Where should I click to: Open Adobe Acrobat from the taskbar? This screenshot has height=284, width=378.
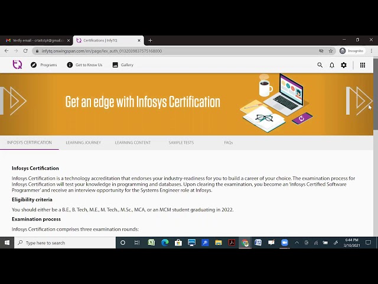click(232, 243)
